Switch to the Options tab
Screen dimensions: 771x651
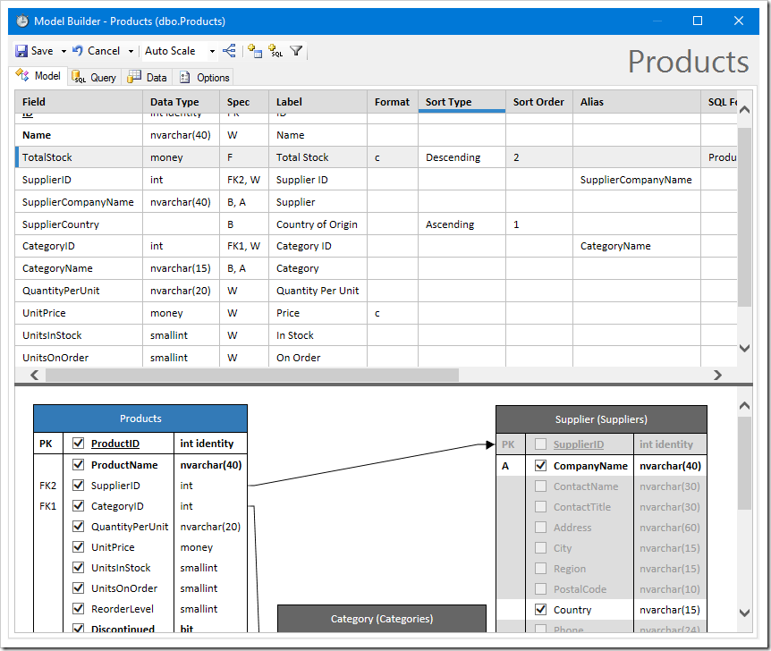tap(205, 77)
